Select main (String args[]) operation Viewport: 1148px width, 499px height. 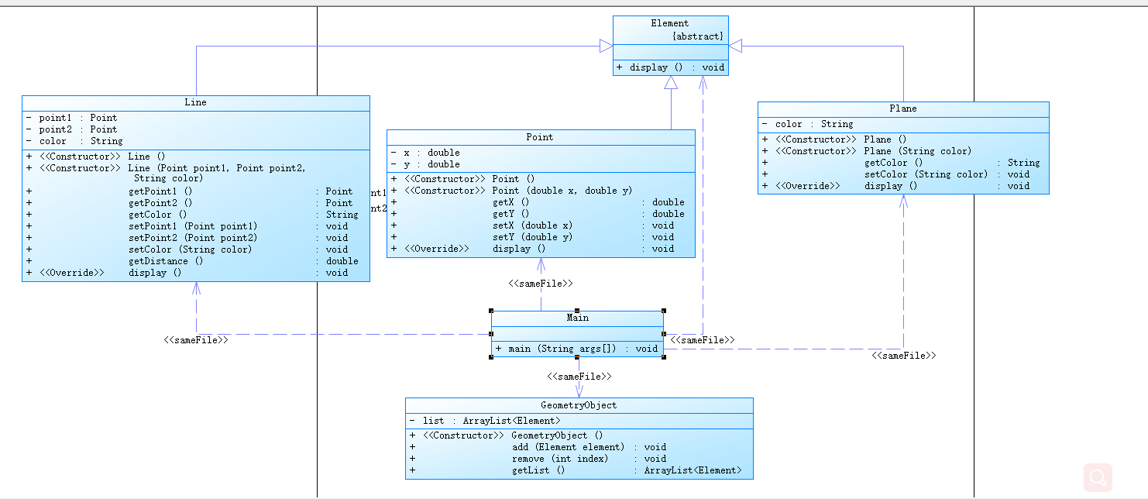[x=577, y=349]
